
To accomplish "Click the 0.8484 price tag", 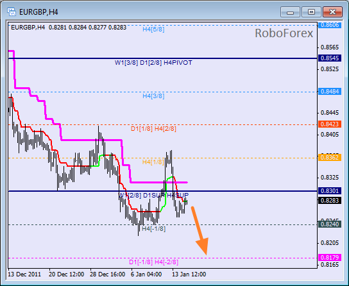I will coord(330,92).
